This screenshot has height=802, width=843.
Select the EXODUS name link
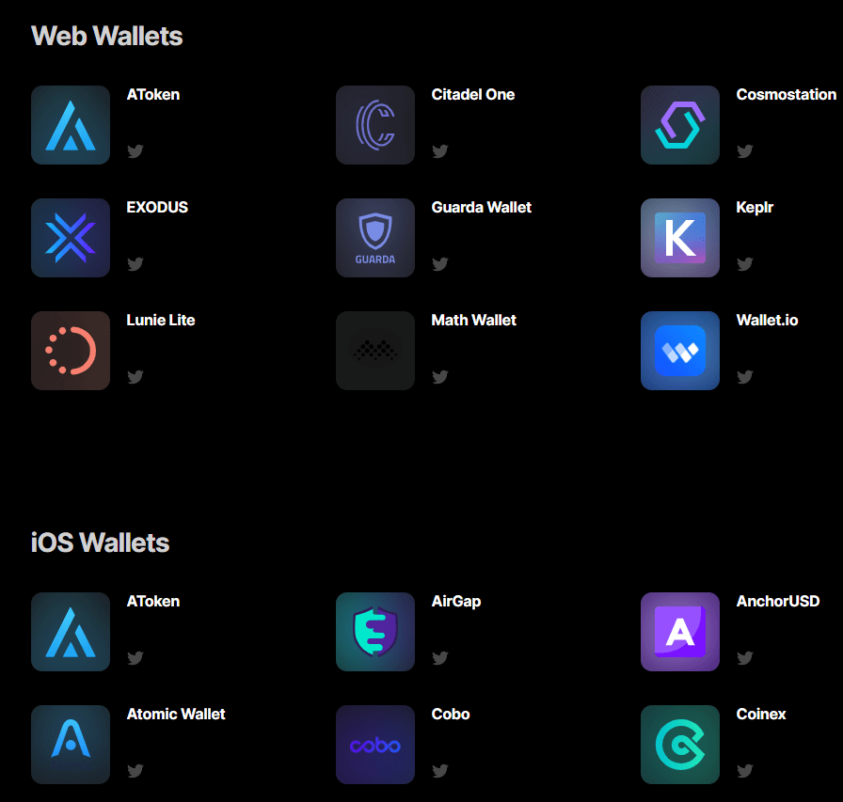[x=157, y=208]
